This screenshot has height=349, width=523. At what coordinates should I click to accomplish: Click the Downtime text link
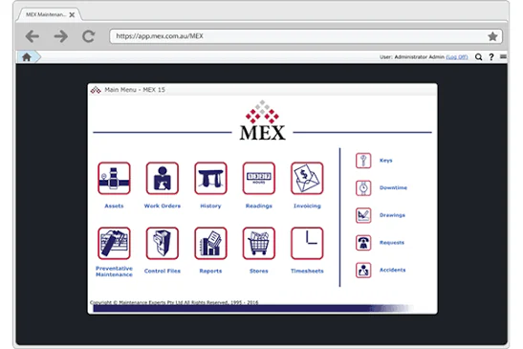coord(393,187)
